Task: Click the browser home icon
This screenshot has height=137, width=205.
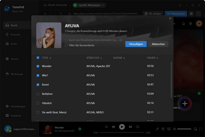Action: (x=45, y=14)
